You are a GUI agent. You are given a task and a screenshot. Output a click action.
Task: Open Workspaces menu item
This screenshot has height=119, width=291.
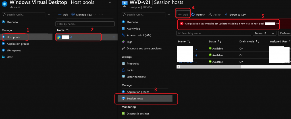[14, 51]
